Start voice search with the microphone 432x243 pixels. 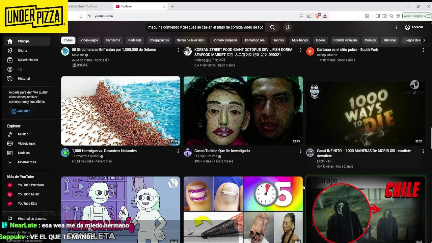[288, 27]
